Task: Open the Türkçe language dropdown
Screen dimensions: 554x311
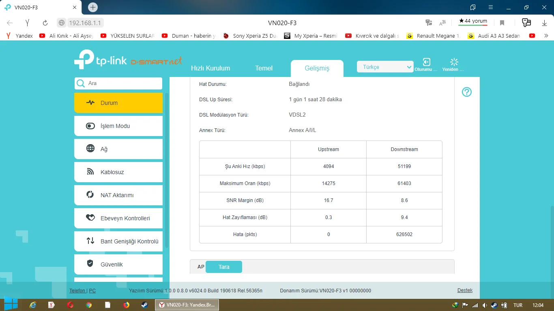Action: pyautogui.click(x=385, y=67)
